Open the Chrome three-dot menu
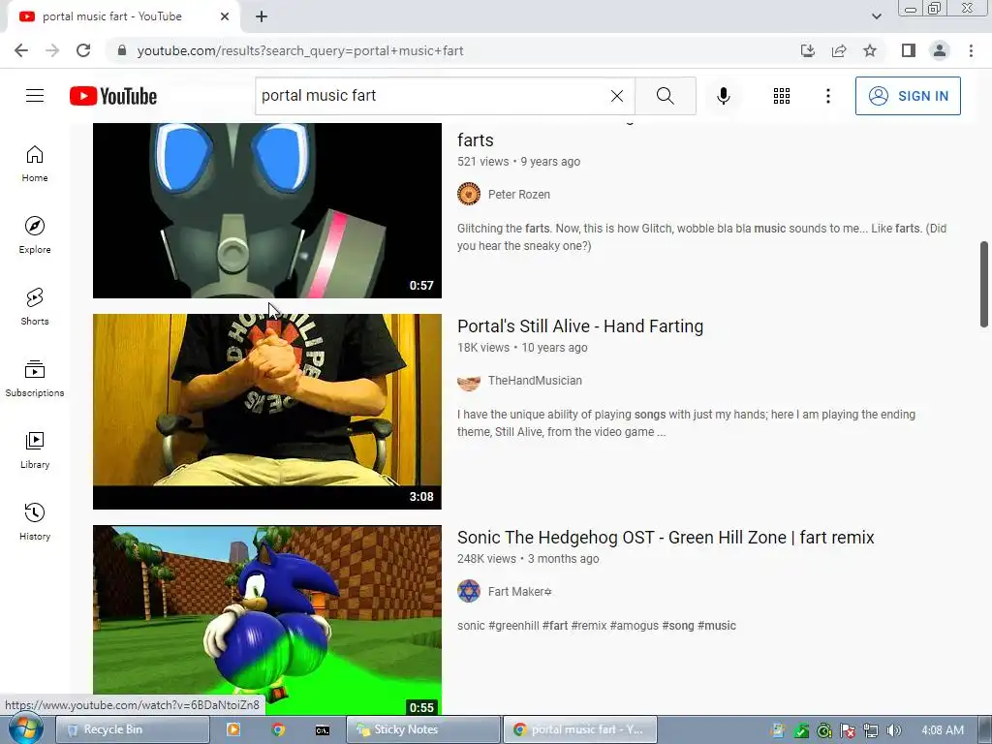992x744 pixels. pos(971,50)
